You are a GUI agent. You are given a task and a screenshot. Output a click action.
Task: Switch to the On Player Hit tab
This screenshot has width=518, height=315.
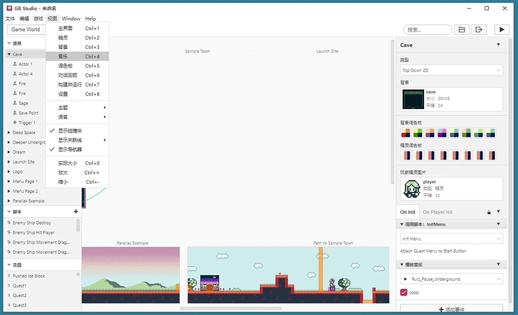tap(437, 212)
